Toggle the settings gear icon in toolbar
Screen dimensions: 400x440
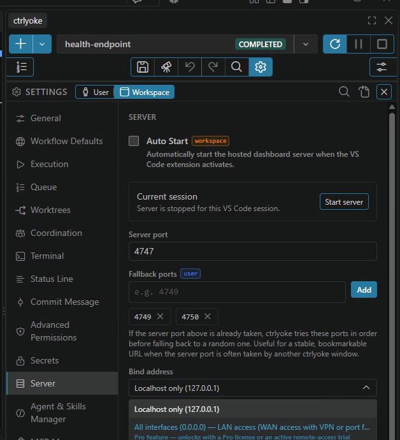(261, 67)
